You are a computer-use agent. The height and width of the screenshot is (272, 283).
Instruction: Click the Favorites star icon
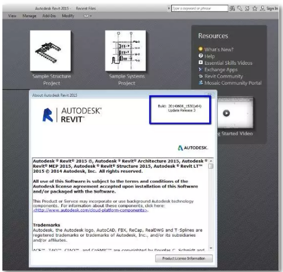tap(254, 8)
